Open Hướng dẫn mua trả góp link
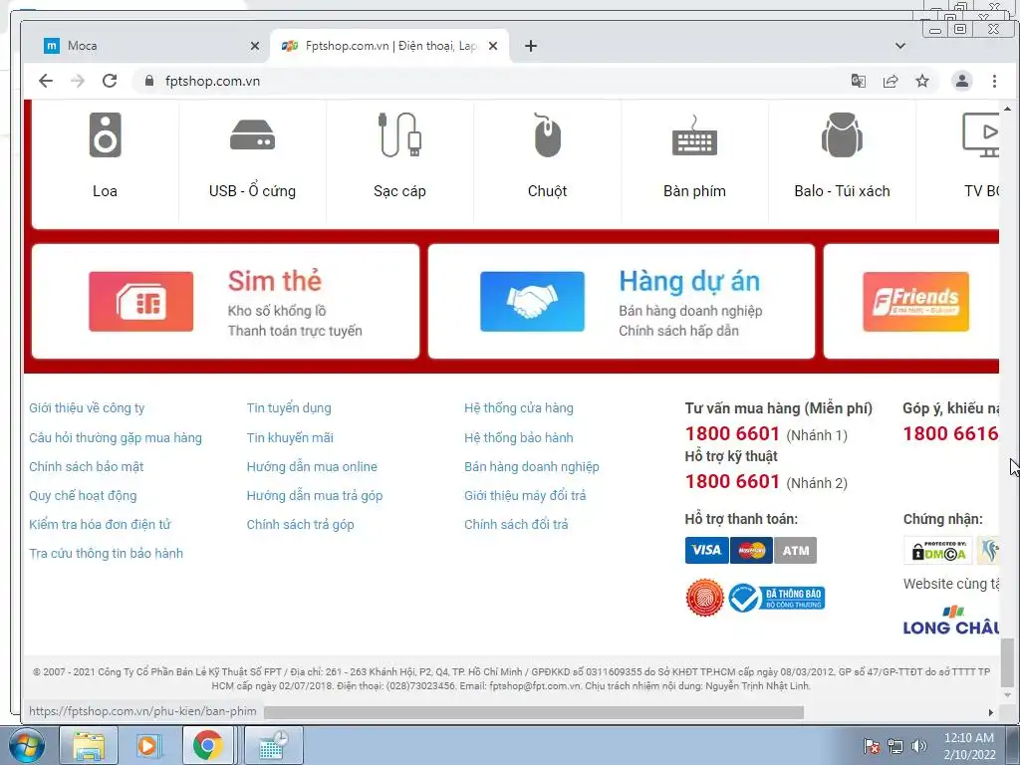Viewport: 1020px width, 765px height. pyautogui.click(x=314, y=496)
